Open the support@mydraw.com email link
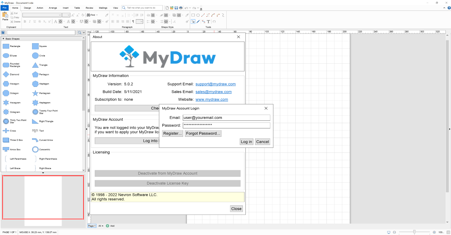The image size is (451, 235). [216, 84]
